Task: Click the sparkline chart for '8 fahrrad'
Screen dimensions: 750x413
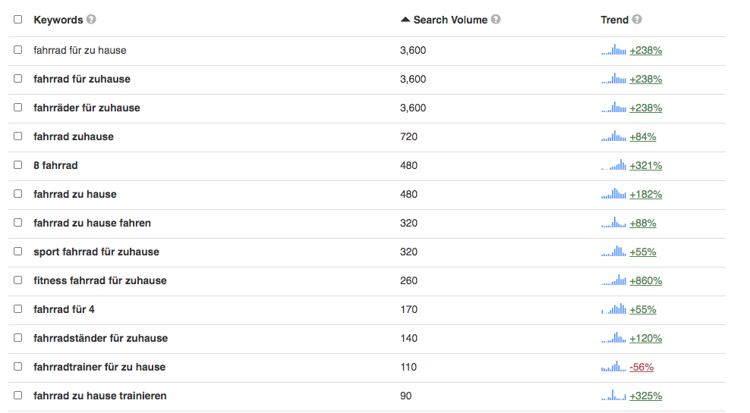Action: coord(613,164)
